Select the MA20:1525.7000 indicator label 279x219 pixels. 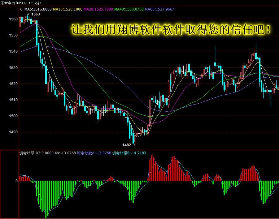(98, 9)
